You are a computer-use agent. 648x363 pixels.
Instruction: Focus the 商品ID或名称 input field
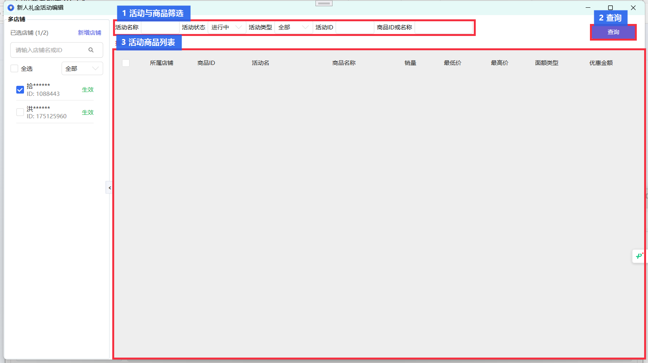[444, 27]
